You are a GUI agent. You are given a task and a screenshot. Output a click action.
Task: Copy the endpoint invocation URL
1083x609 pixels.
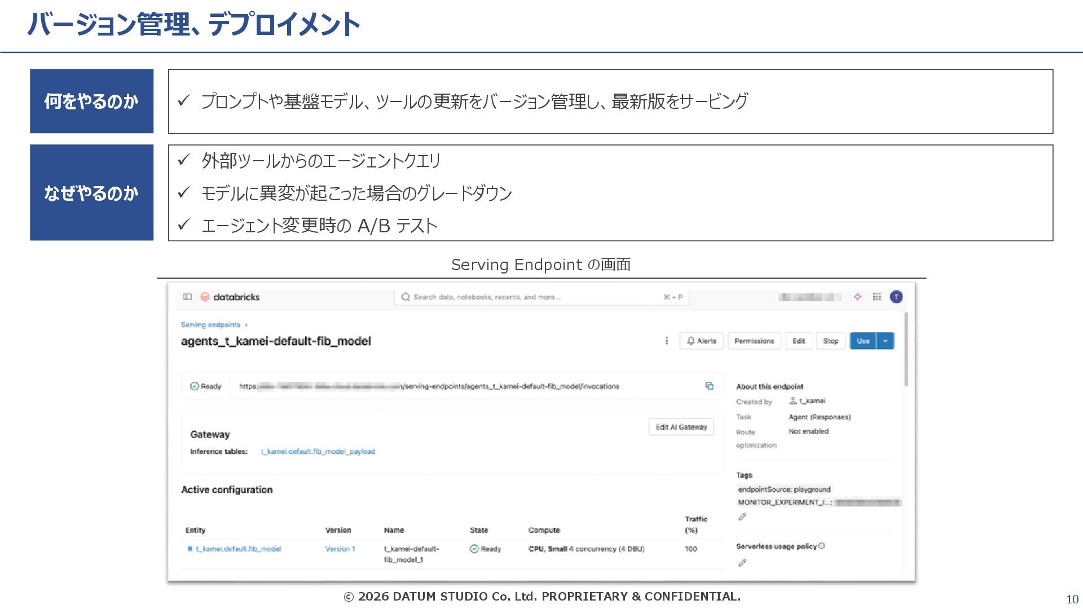[710, 386]
